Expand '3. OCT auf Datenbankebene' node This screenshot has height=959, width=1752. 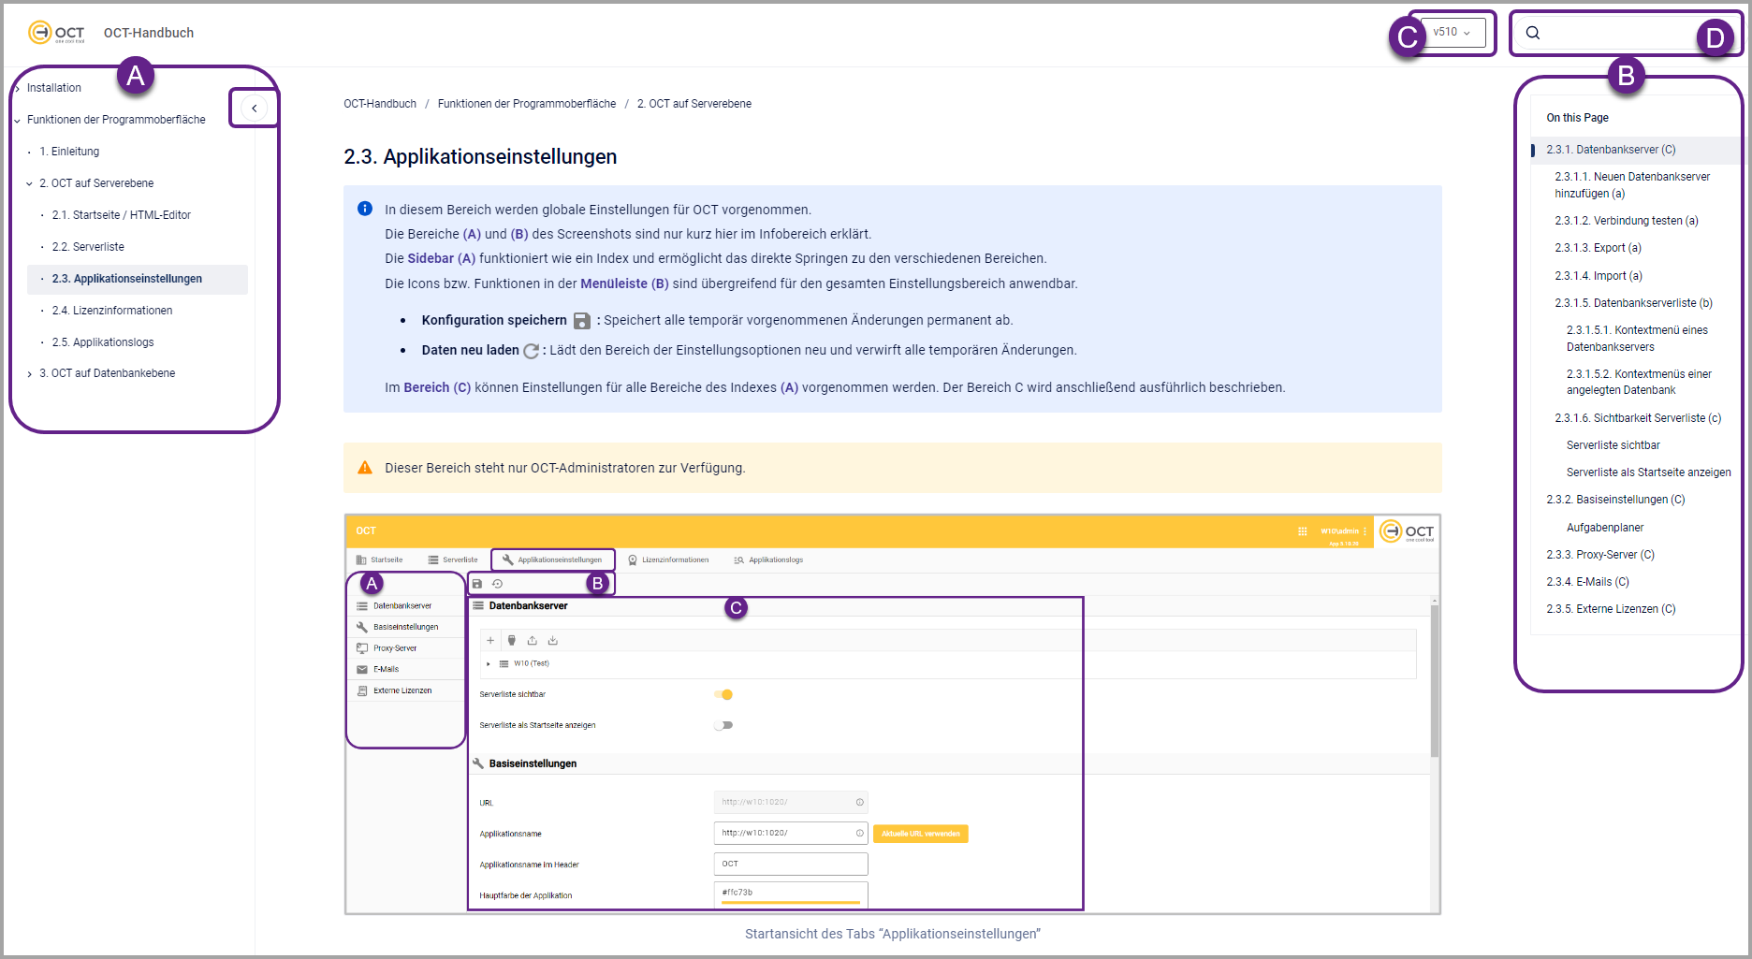29,374
